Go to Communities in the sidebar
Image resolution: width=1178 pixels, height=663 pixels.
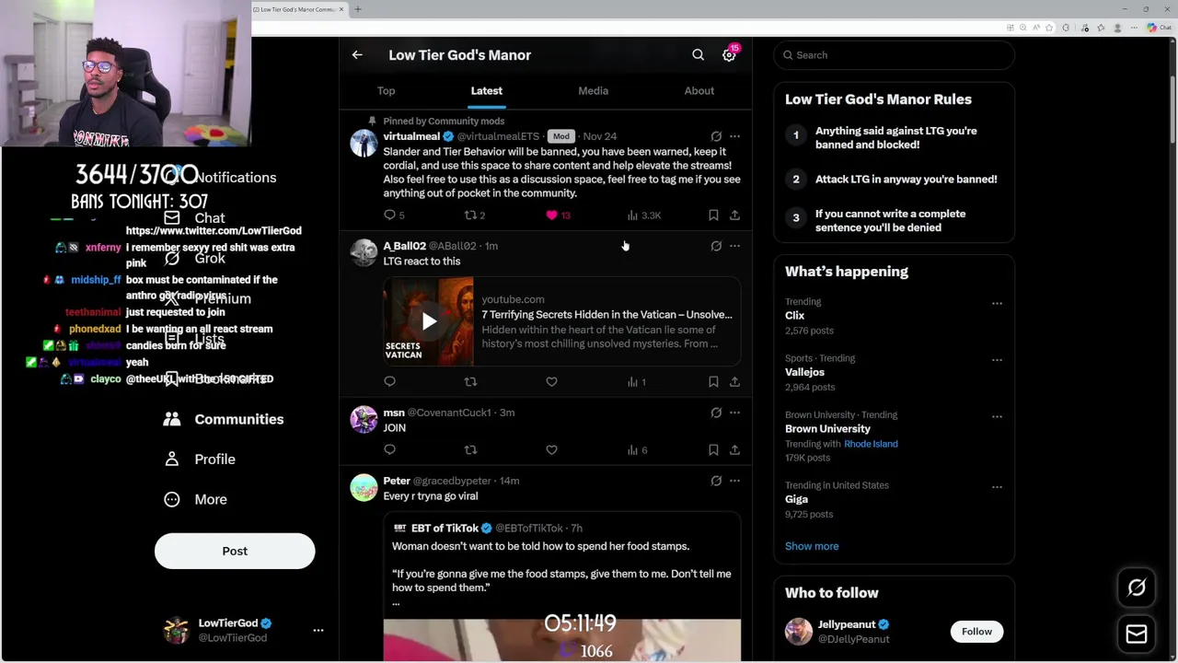(x=224, y=419)
